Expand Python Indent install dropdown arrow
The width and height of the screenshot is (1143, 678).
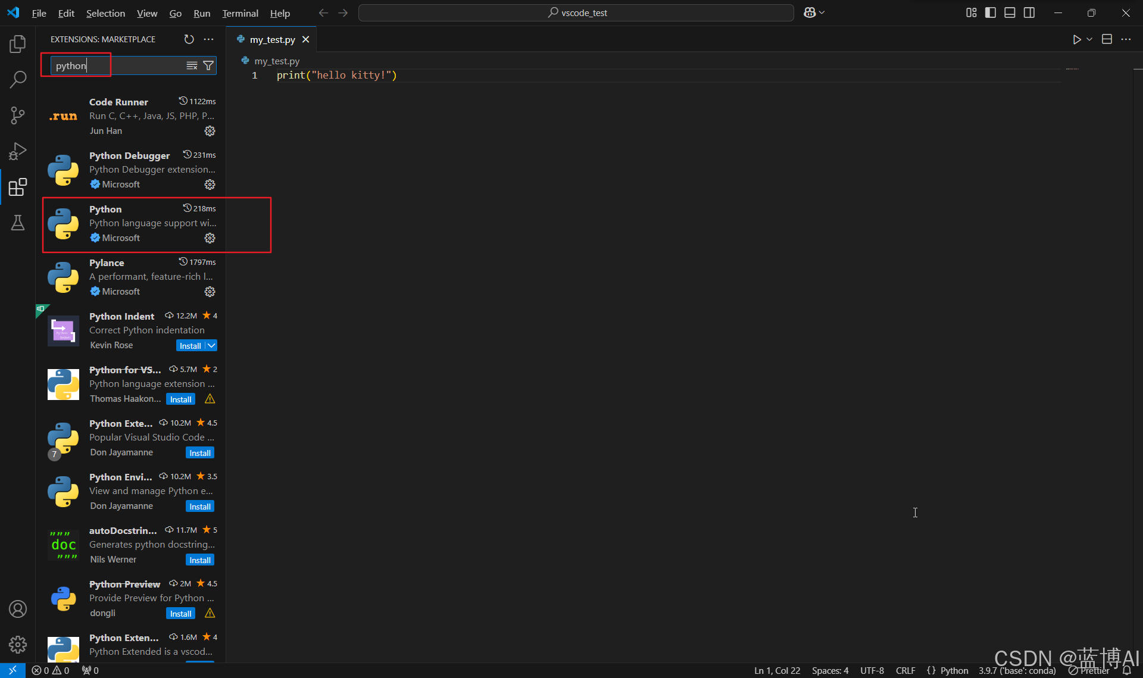(211, 345)
